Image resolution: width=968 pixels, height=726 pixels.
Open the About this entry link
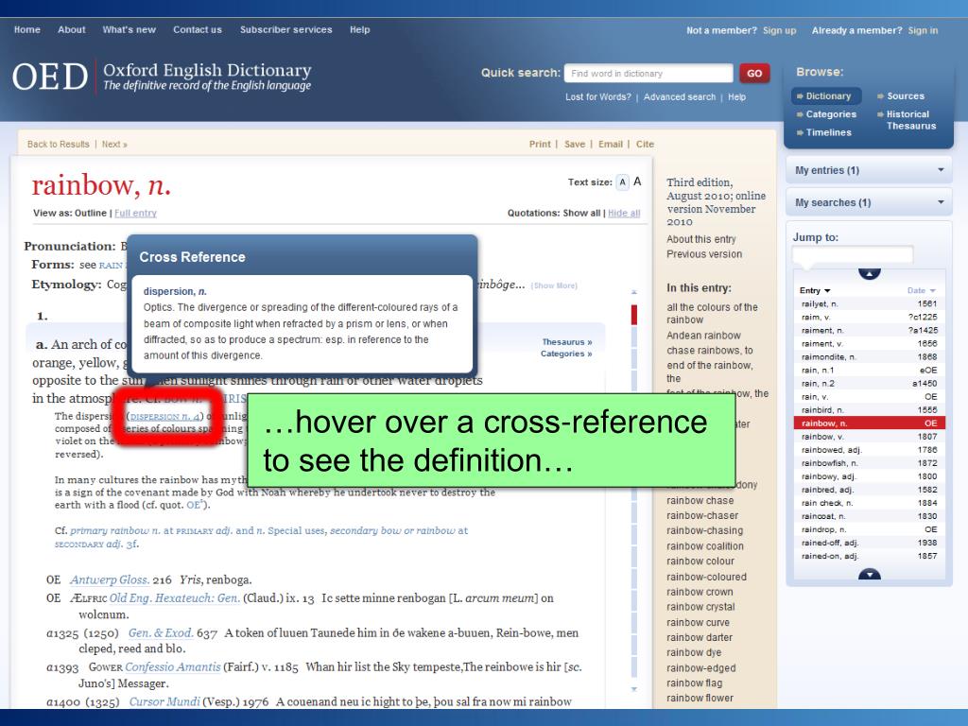(700, 239)
